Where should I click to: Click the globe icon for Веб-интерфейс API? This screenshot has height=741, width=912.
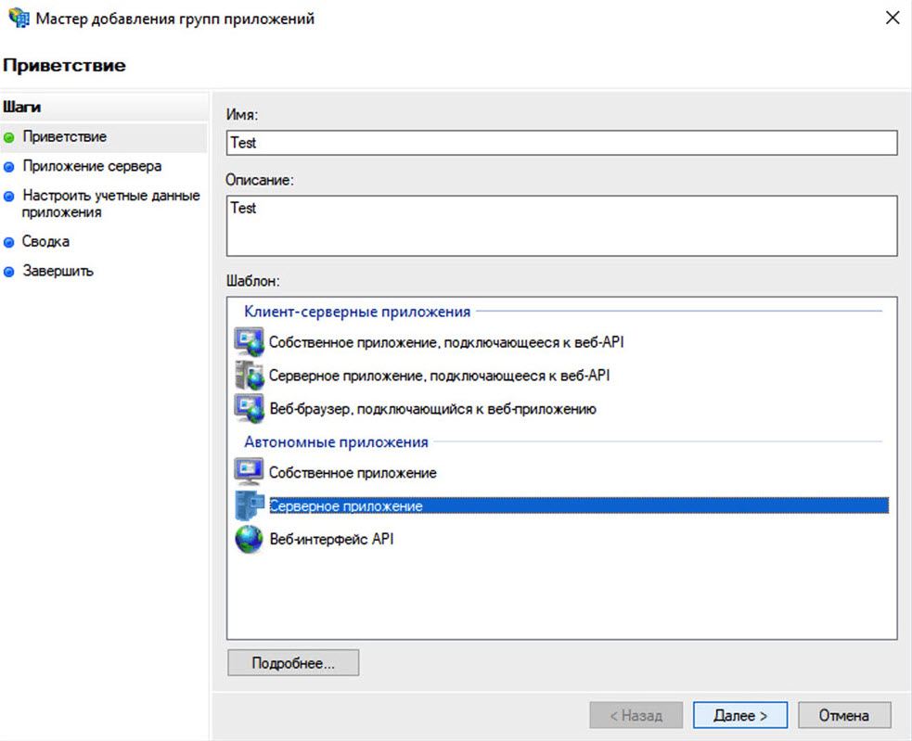[x=249, y=539]
